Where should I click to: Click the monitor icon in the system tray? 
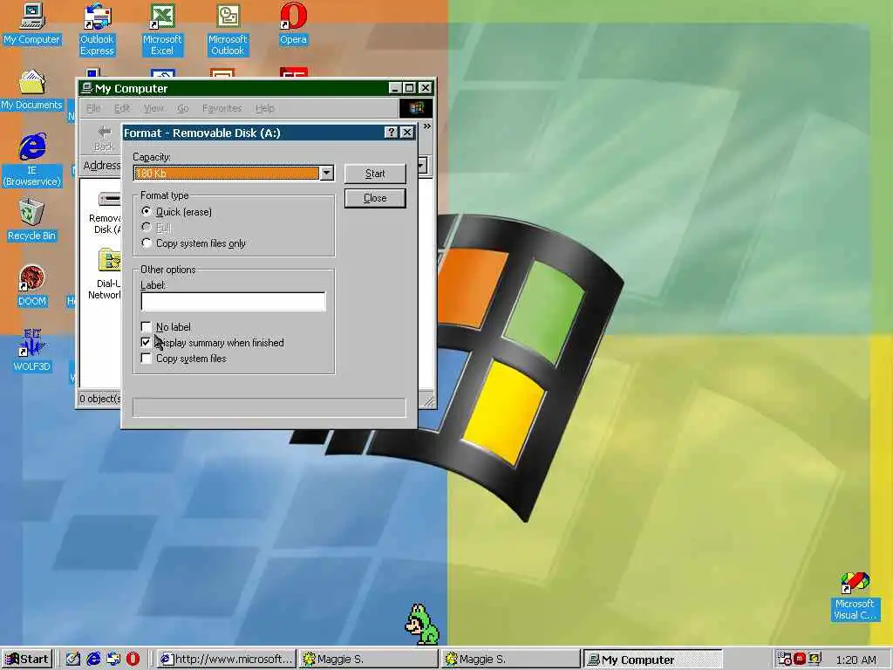click(815, 660)
